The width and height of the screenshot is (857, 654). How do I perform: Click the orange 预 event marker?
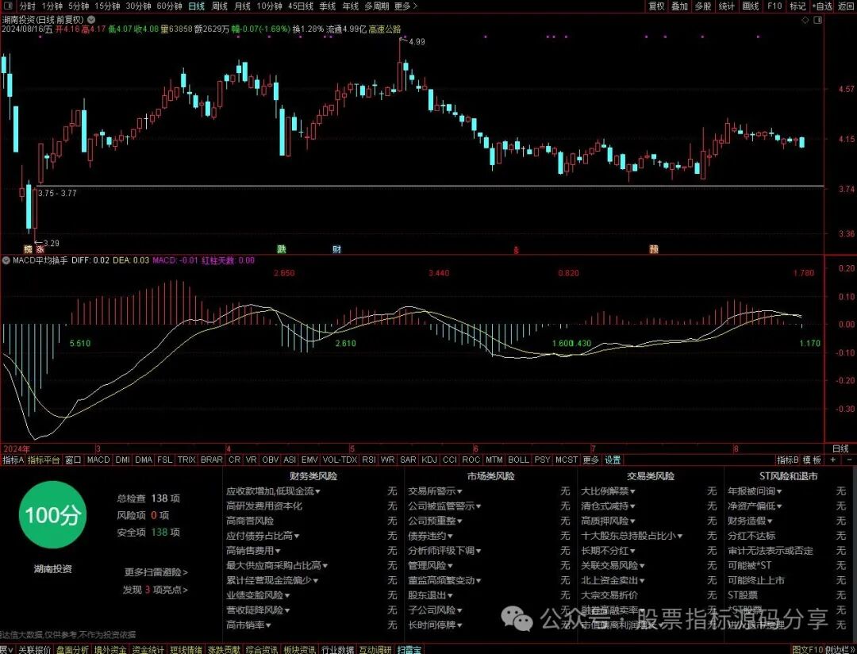(x=654, y=248)
